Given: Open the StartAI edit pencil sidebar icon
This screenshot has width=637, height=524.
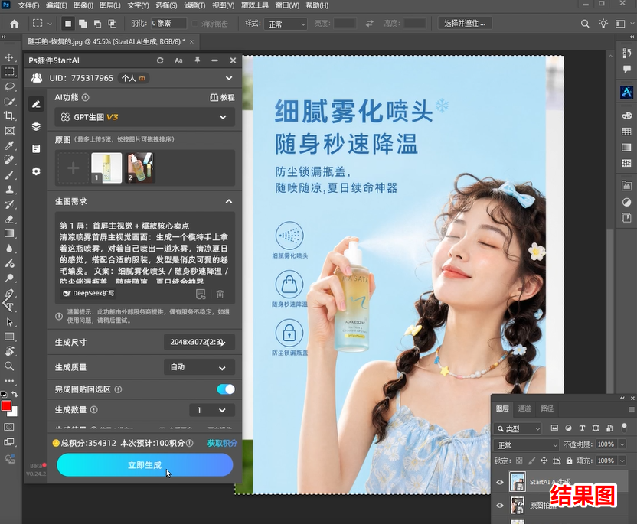Looking at the screenshot, I should pos(36,104).
